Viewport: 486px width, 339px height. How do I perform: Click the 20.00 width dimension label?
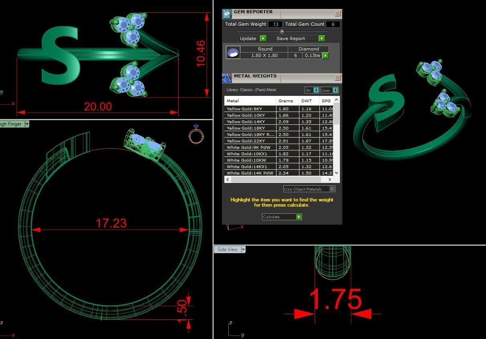click(x=98, y=106)
